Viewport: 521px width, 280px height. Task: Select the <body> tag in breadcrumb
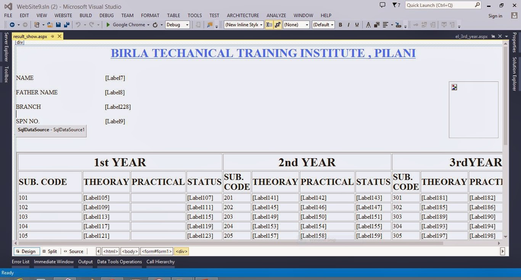130,251
